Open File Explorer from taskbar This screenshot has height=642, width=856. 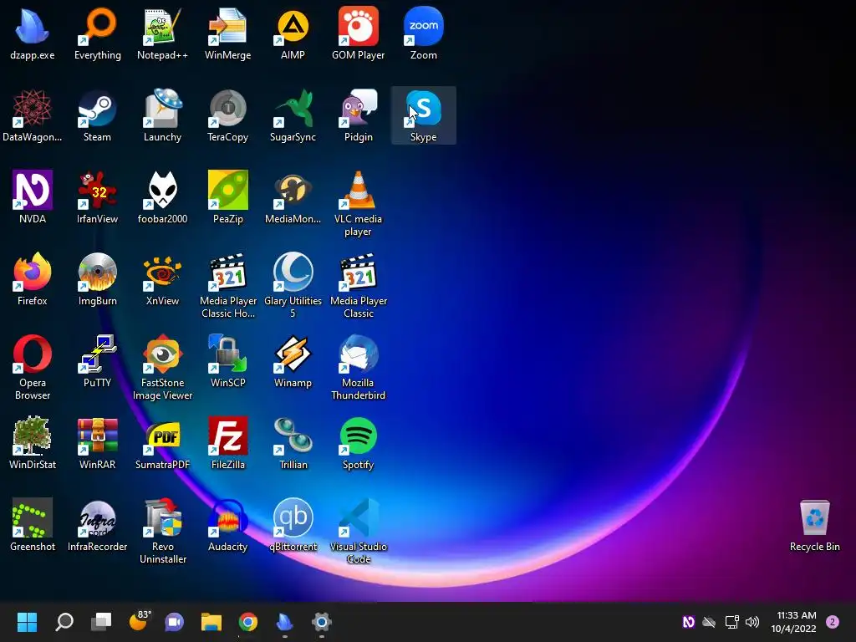pos(211,622)
